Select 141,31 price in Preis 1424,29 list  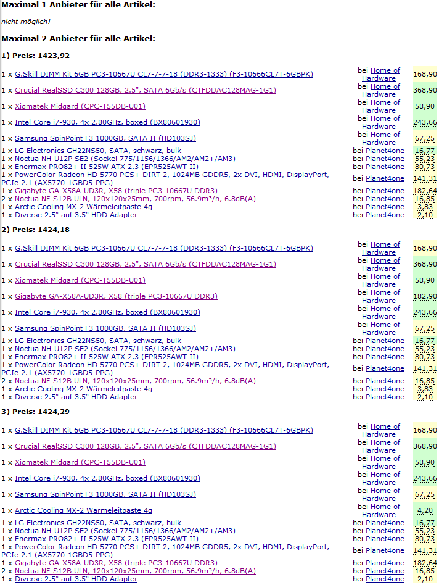coord(425,550)
